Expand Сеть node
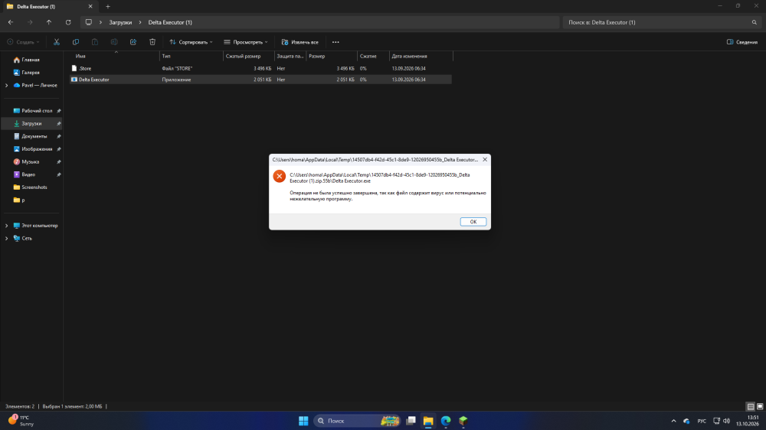The width and height of the screenshot is (766, 430). tap(6, 238)
